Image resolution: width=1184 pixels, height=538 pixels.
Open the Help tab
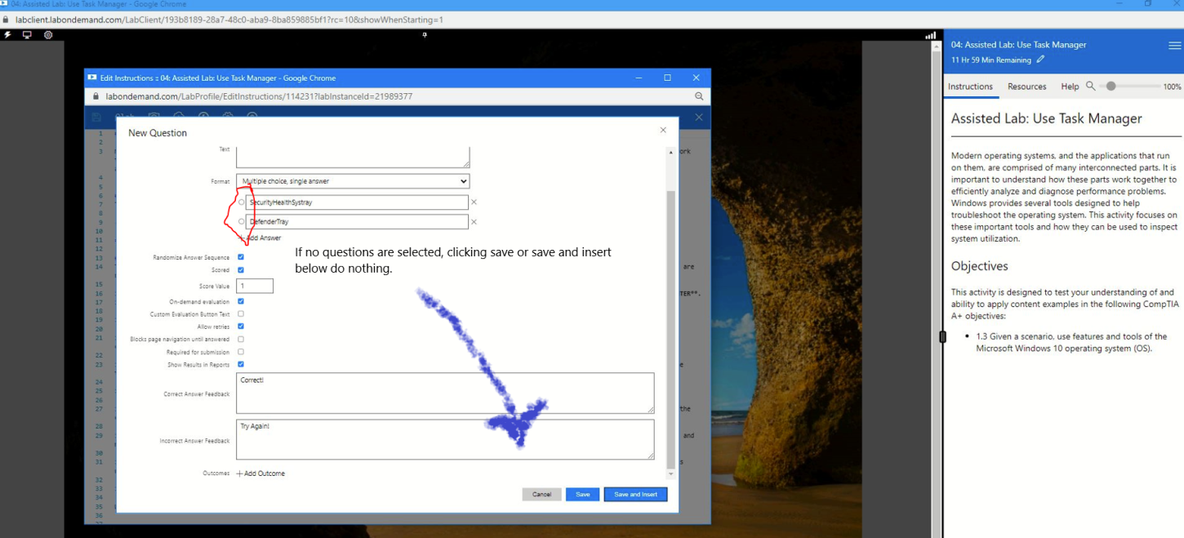click(1070, 87)
